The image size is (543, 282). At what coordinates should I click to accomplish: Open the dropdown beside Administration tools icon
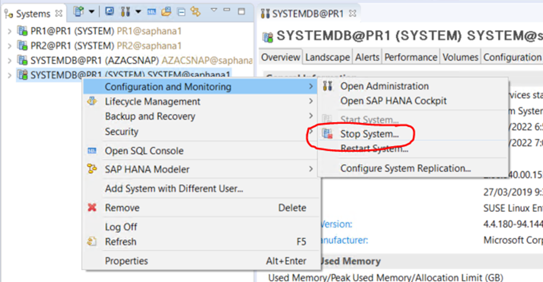pyautogui.click(x=138, y=11)
